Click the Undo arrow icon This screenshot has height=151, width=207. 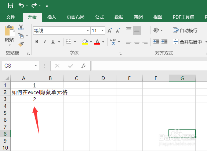point(21,5)
